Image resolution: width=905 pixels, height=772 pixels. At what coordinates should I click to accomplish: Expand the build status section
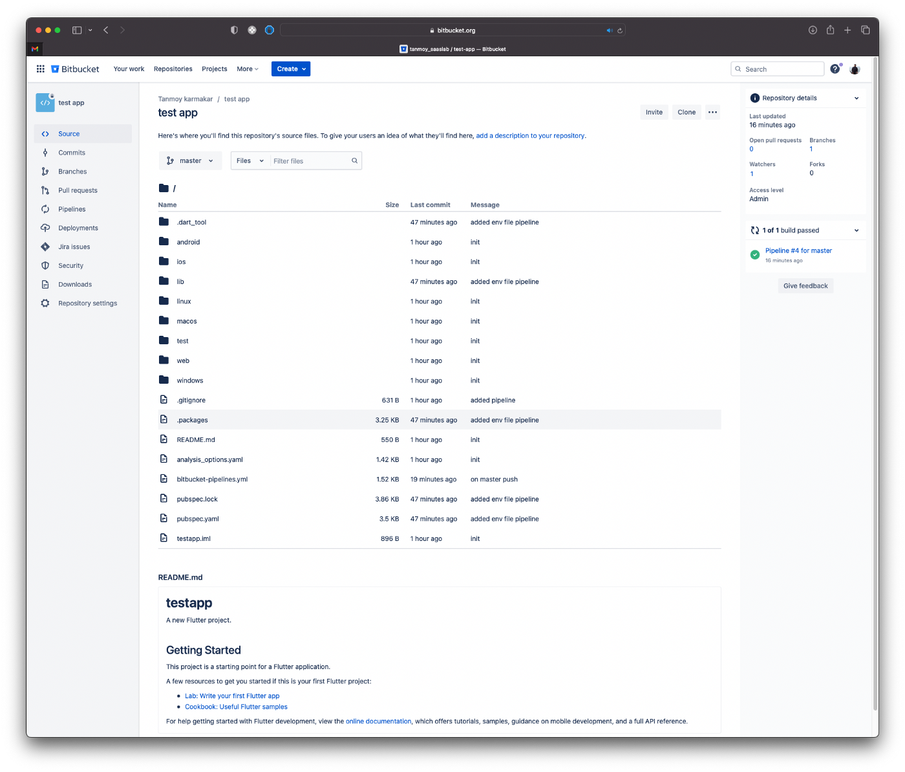tap(857, 230)
